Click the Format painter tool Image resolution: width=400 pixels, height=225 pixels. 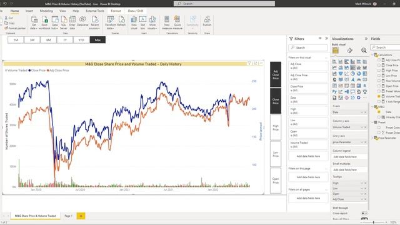tap(15, 28)
